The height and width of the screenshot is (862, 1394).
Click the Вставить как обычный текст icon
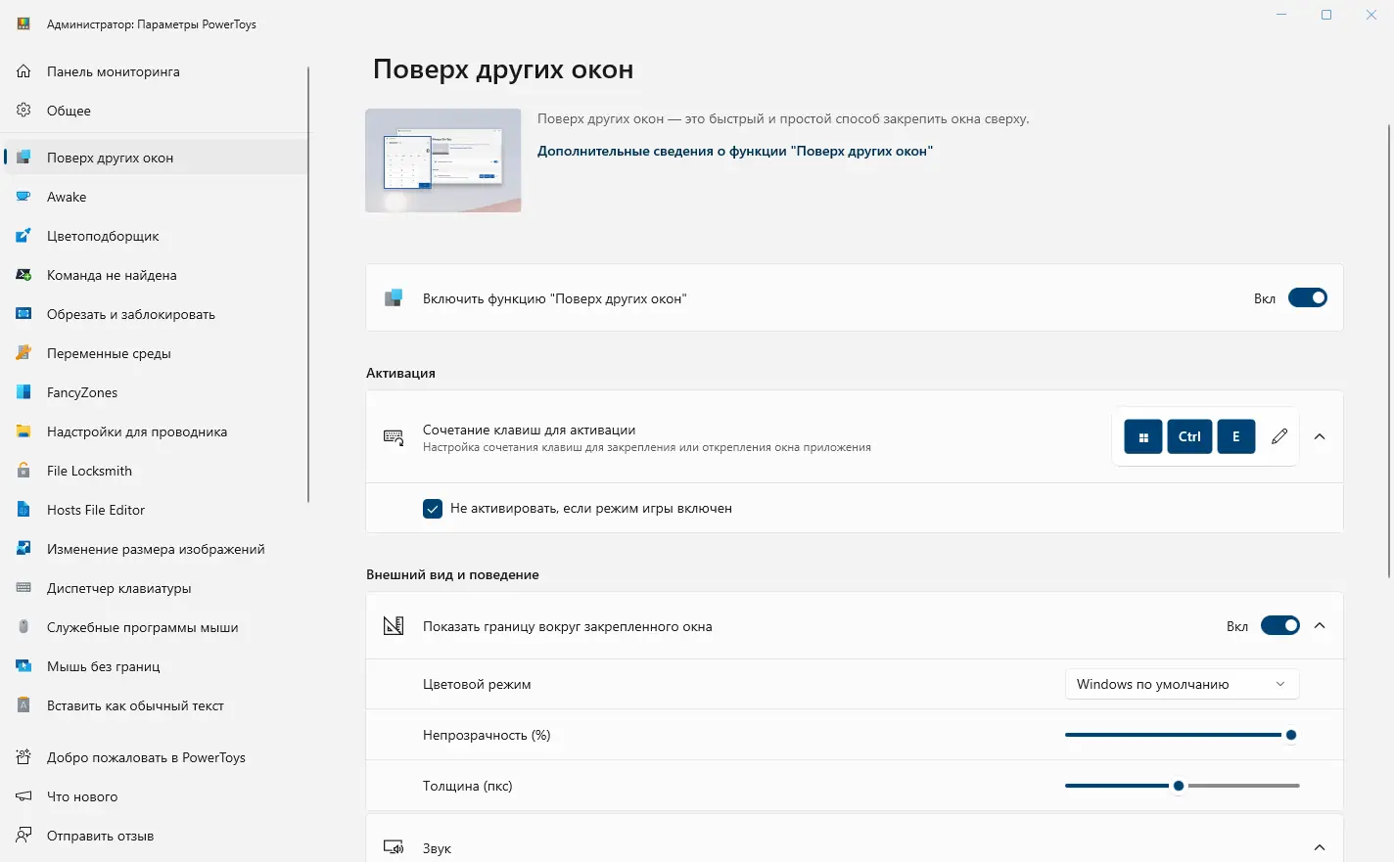pyautogui.click(x=23, y=705)
